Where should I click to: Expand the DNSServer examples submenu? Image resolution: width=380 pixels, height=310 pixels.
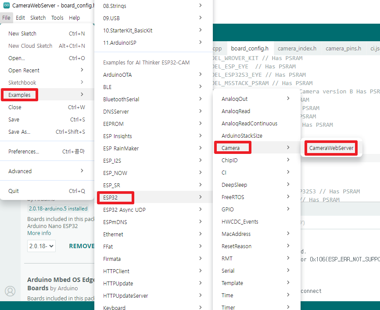[154, 111]
